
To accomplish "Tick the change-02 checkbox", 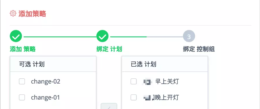I will click(x=22, y=81).
